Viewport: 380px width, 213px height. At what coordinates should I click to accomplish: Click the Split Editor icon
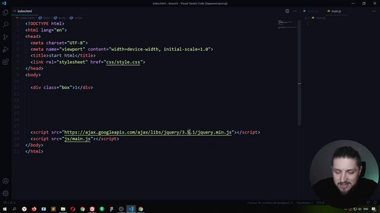tap(287, 11)
